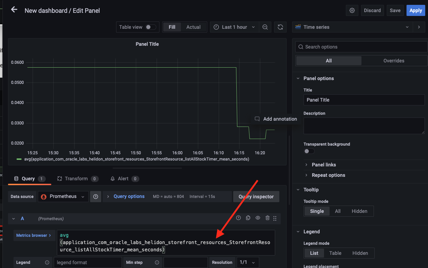Select Fill view mode
This screenshot has height=268, width=428.
[x=172, y=27]
